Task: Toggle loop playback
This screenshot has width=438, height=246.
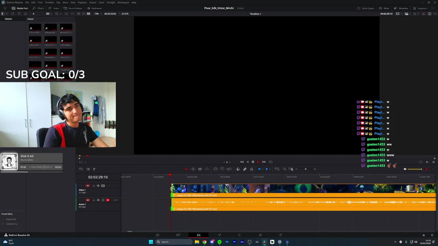Action: coord(270,162)
